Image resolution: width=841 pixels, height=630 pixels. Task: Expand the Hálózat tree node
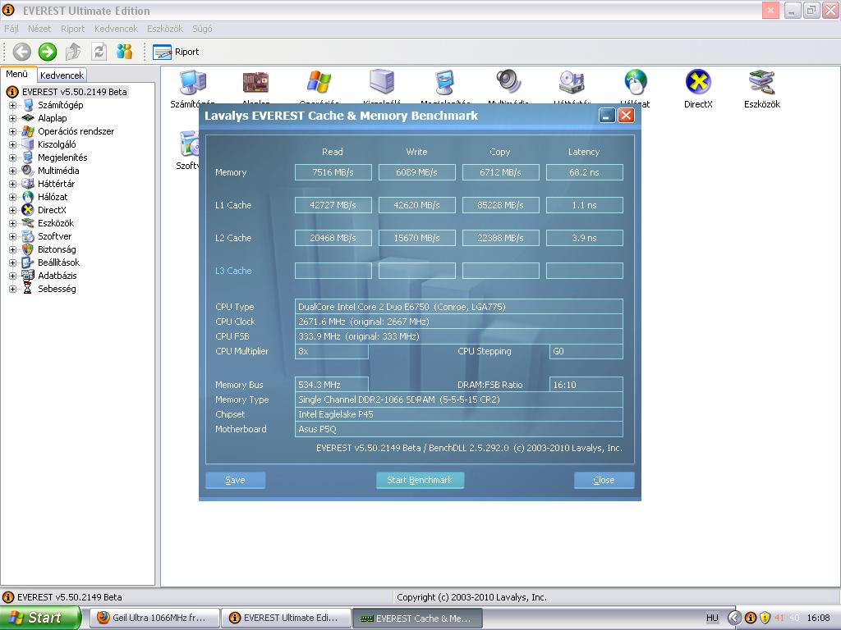click(x=13, y=197)
